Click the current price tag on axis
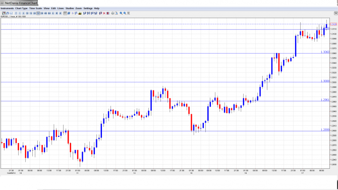 (333, 24)
